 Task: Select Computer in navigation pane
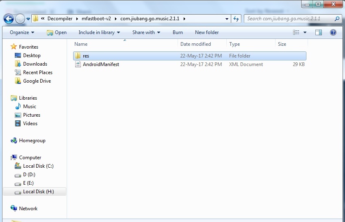30,158
